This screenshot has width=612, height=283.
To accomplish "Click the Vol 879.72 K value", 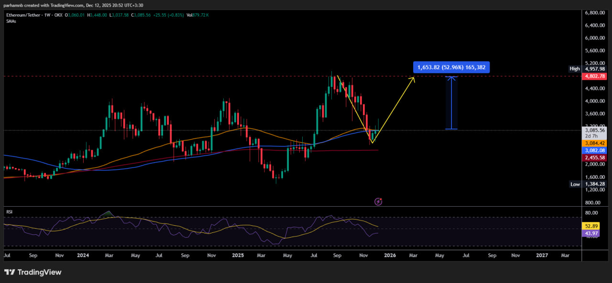I will point(197,15).
